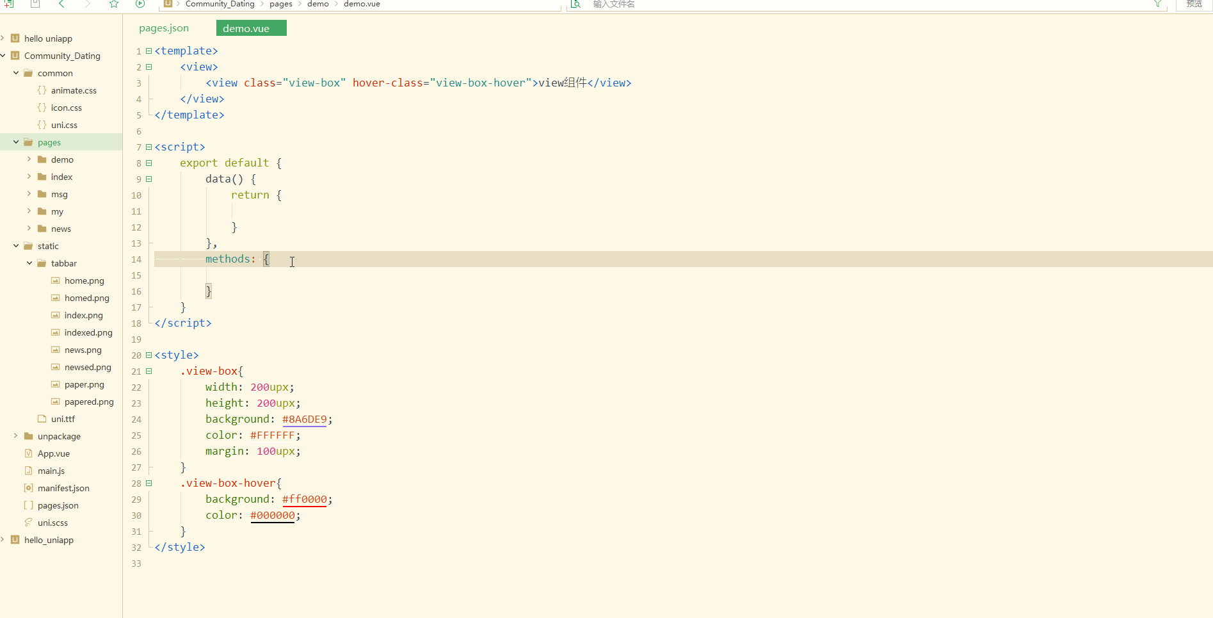Click the file name search input field
Image resolution: width=1213 pixels, height=618 pixels.
(x=867, y=4)
